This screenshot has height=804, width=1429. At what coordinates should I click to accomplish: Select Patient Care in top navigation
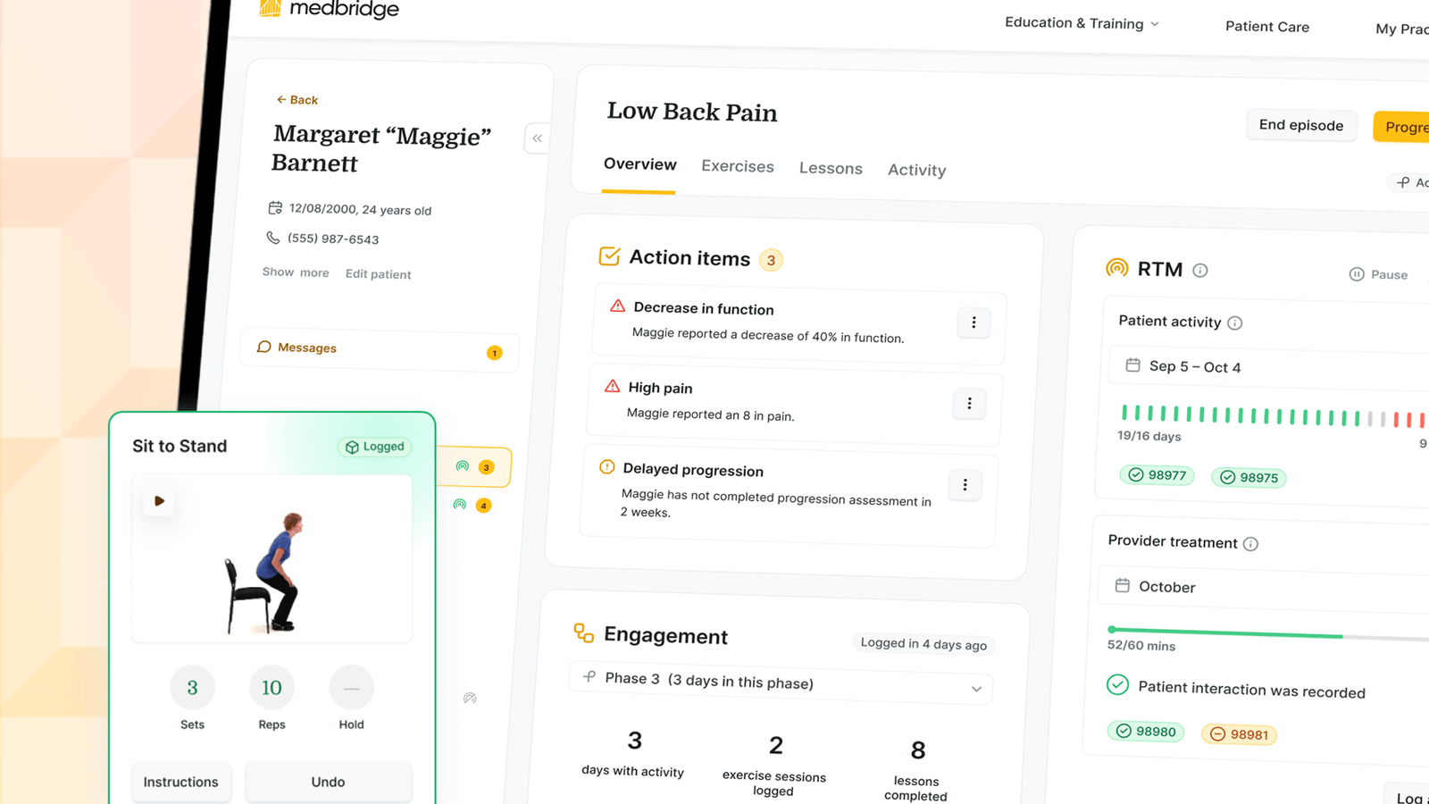coord(1266,27)
